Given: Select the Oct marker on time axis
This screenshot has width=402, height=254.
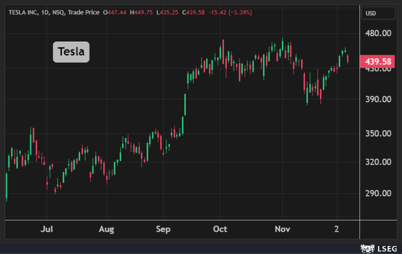Looking at the screenshot, I should [x=220, y=229].
